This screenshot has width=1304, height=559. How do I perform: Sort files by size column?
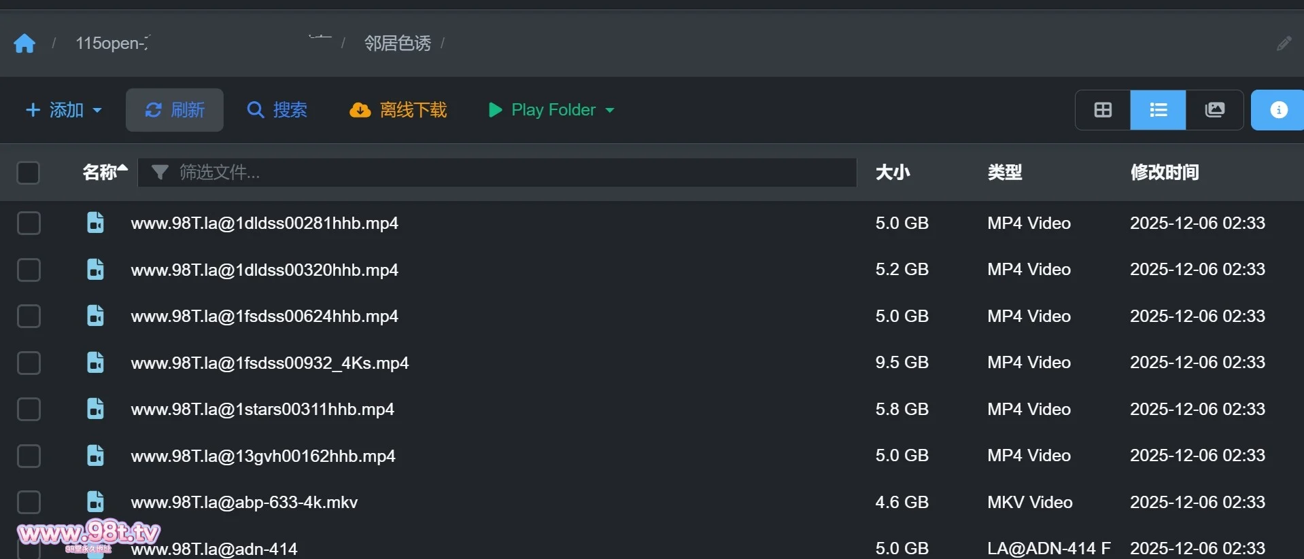[892, 173]
